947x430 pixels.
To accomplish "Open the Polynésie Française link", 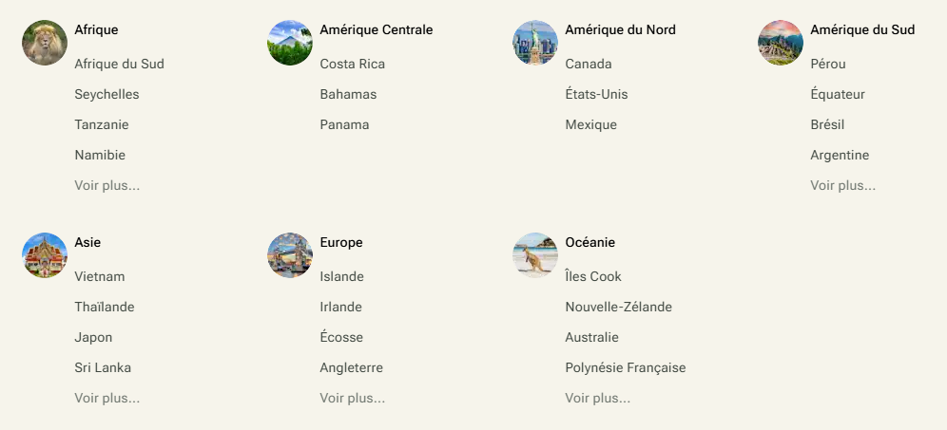I will click(625, 367).
